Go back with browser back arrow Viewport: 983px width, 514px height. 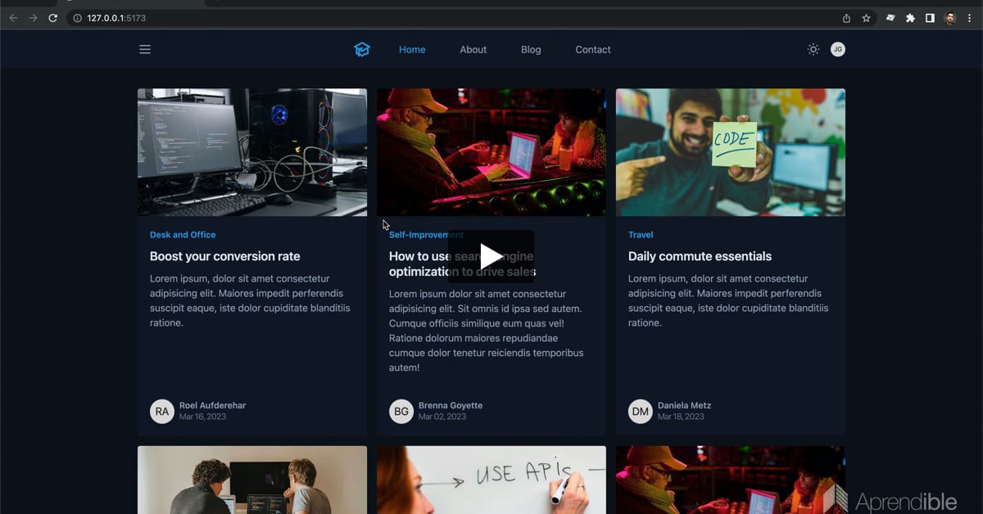coord(13,18)
